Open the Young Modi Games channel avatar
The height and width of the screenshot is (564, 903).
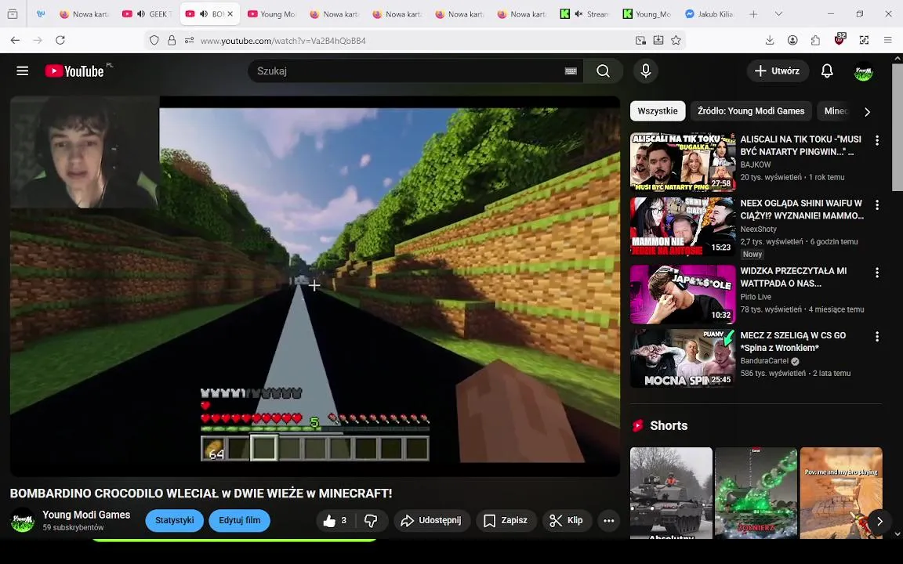click(23, 519)
